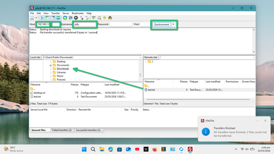Open the Site Manager icon
274x154 pixels.
[32, 18]
